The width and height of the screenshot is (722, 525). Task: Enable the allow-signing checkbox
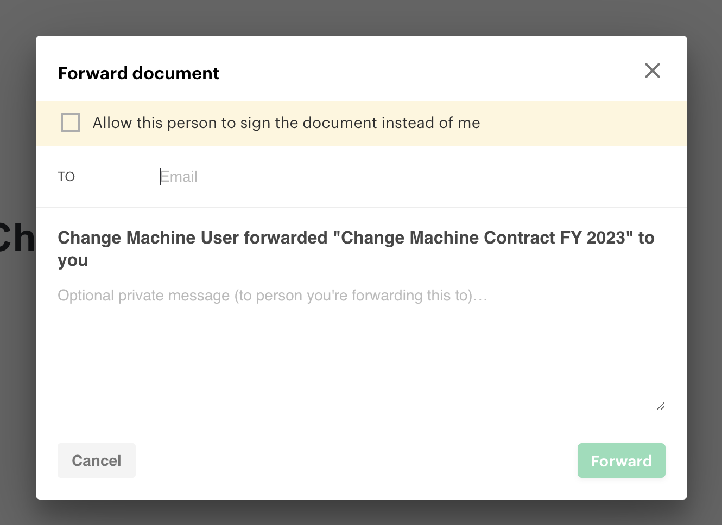point(71,123)
